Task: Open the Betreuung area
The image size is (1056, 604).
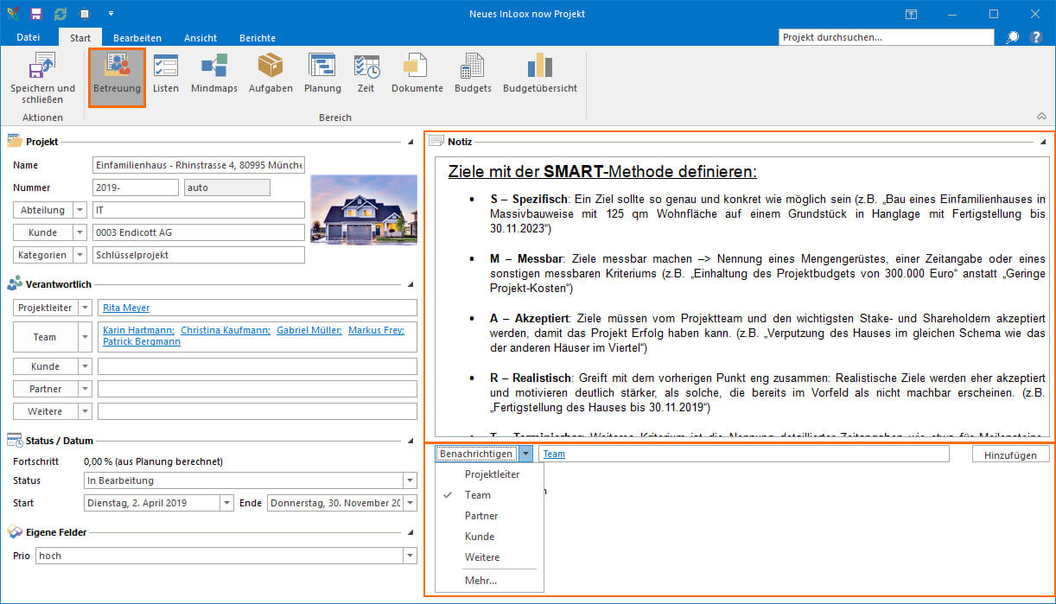Action: [117, 78]
